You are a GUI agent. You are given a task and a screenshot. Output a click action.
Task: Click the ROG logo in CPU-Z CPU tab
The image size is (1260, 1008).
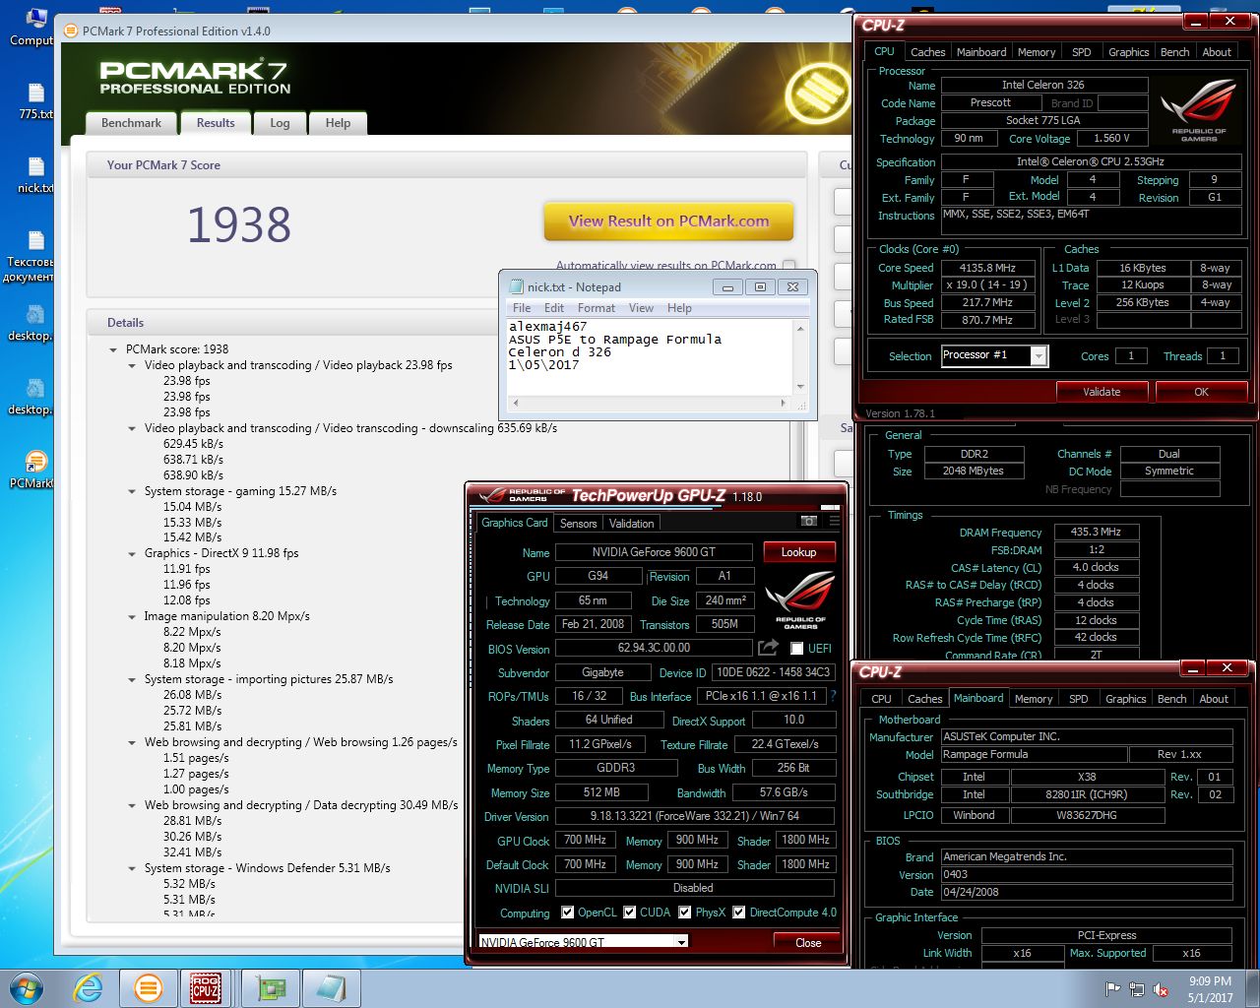1199,111
